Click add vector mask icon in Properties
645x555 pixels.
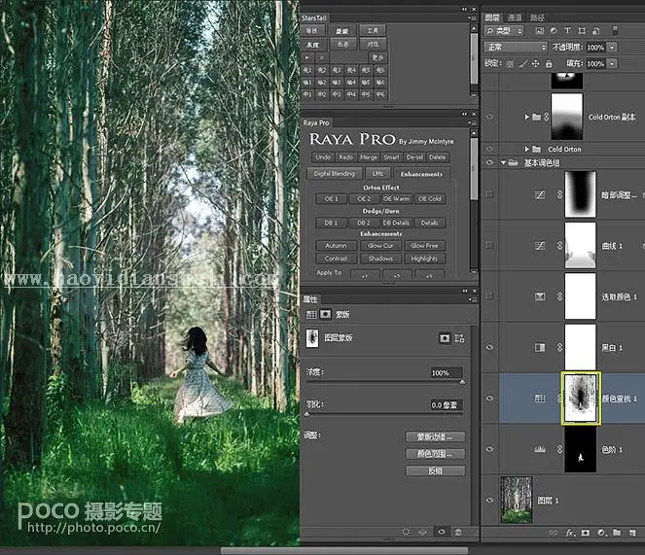click(x=459, y=338)
